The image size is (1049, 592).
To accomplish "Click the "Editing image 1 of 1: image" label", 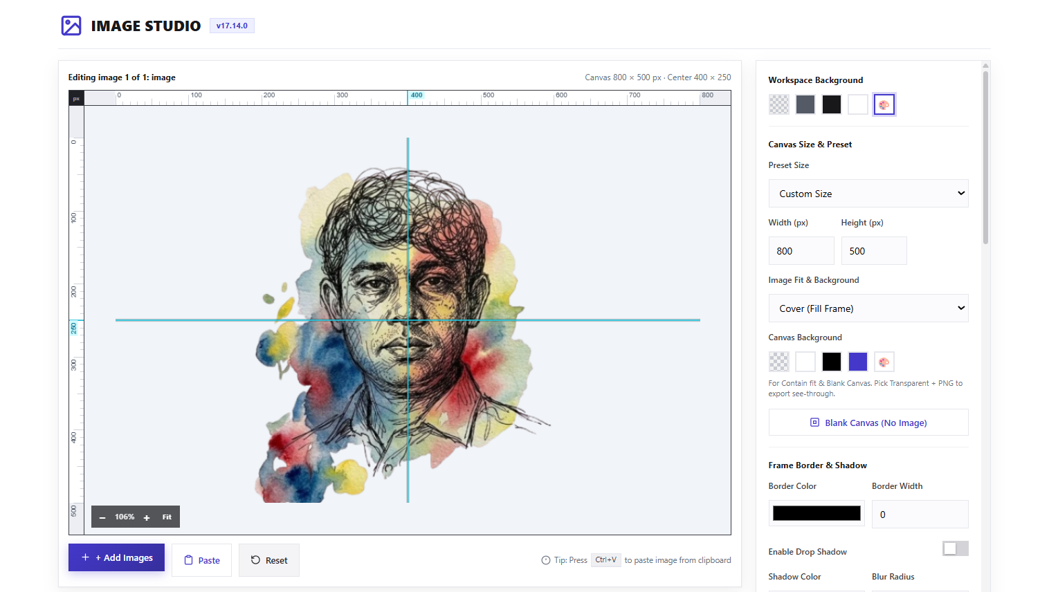I will 122,77.
